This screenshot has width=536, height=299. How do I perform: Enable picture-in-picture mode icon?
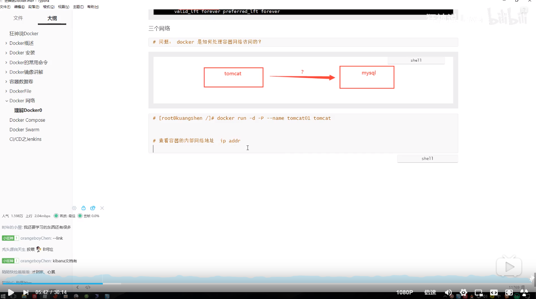479,292
